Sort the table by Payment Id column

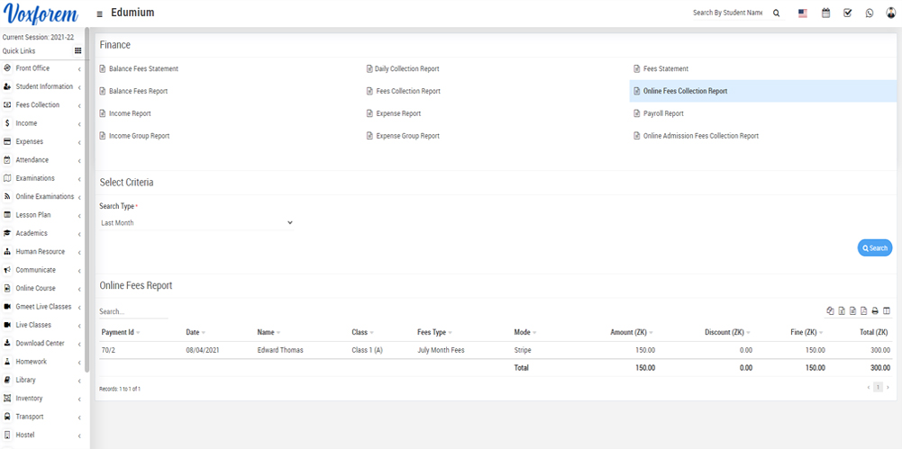tap(118, 333)
